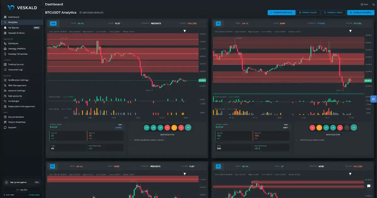Click the Exchanges swap icon
377x198 pixels.
coord(5,101)
